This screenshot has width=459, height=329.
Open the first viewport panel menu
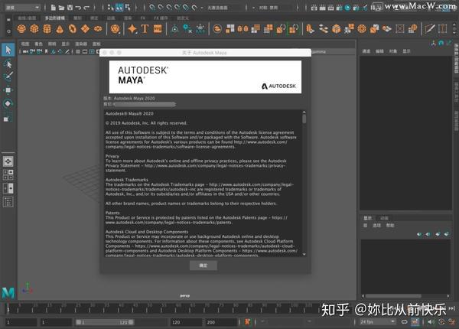[x=25, y=44]
